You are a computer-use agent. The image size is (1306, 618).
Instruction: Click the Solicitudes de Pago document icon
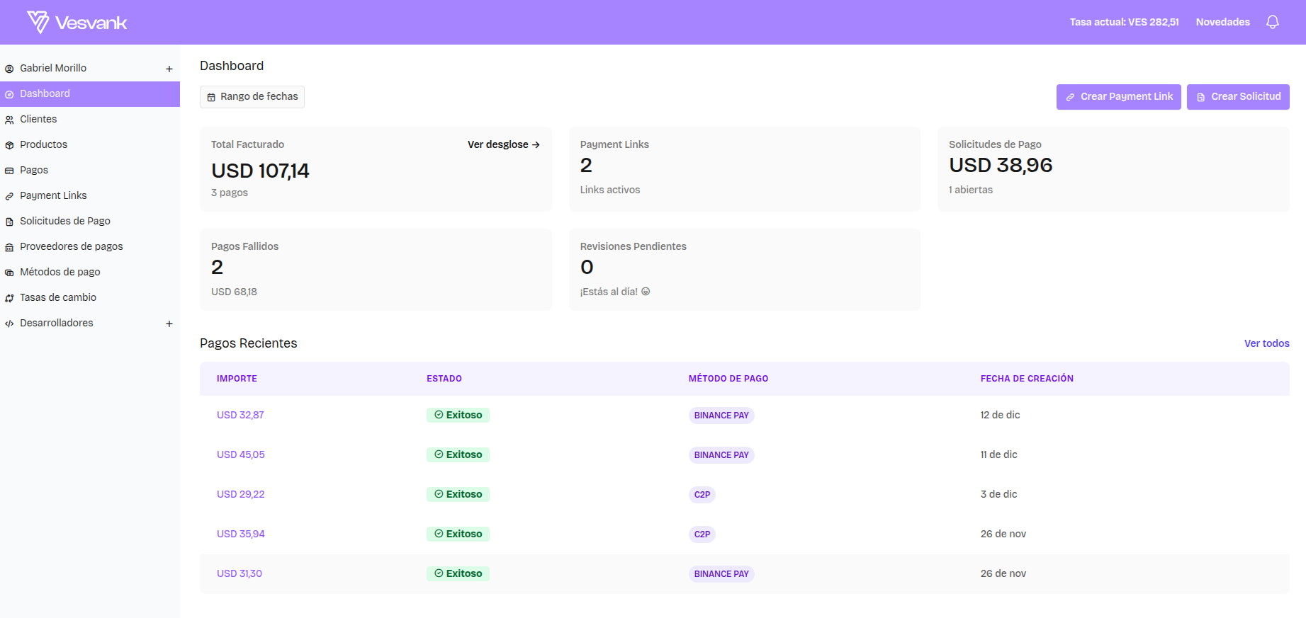click(9, 222)
